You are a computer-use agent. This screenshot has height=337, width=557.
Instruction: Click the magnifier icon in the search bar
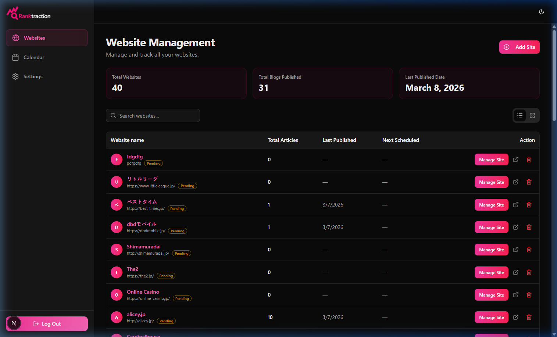pos(113,115)
